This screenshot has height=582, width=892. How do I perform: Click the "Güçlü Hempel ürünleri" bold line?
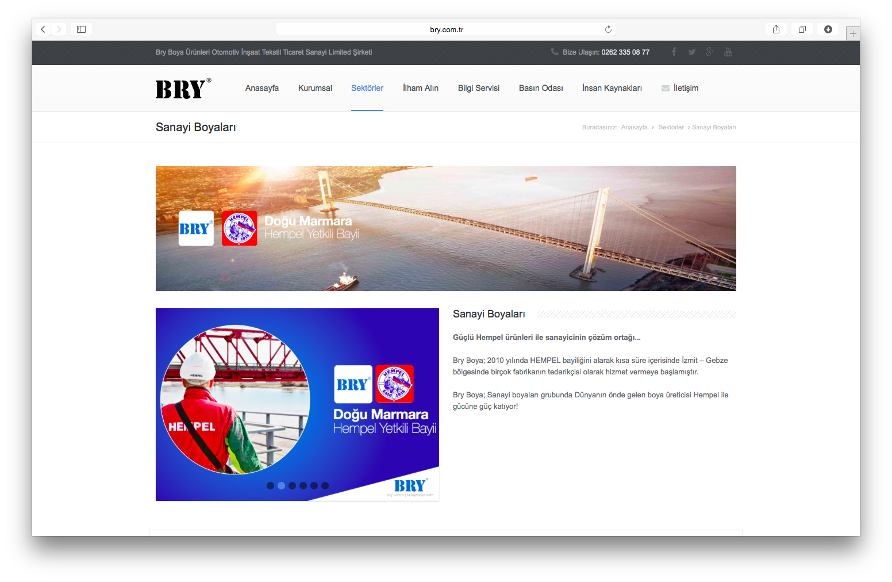[x=547, y=337]
